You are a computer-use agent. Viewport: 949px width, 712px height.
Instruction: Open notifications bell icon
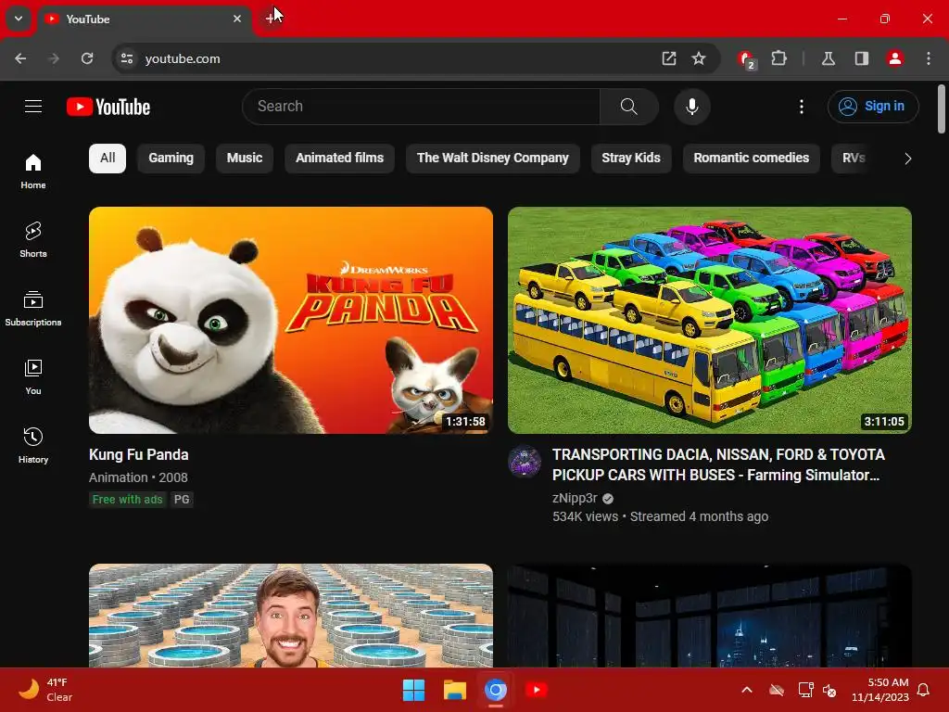coord(924,690)
